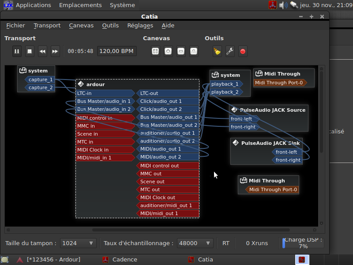Click the canvas vertical scrollbar
Screen dimensions: 353x265
[322, 112]
